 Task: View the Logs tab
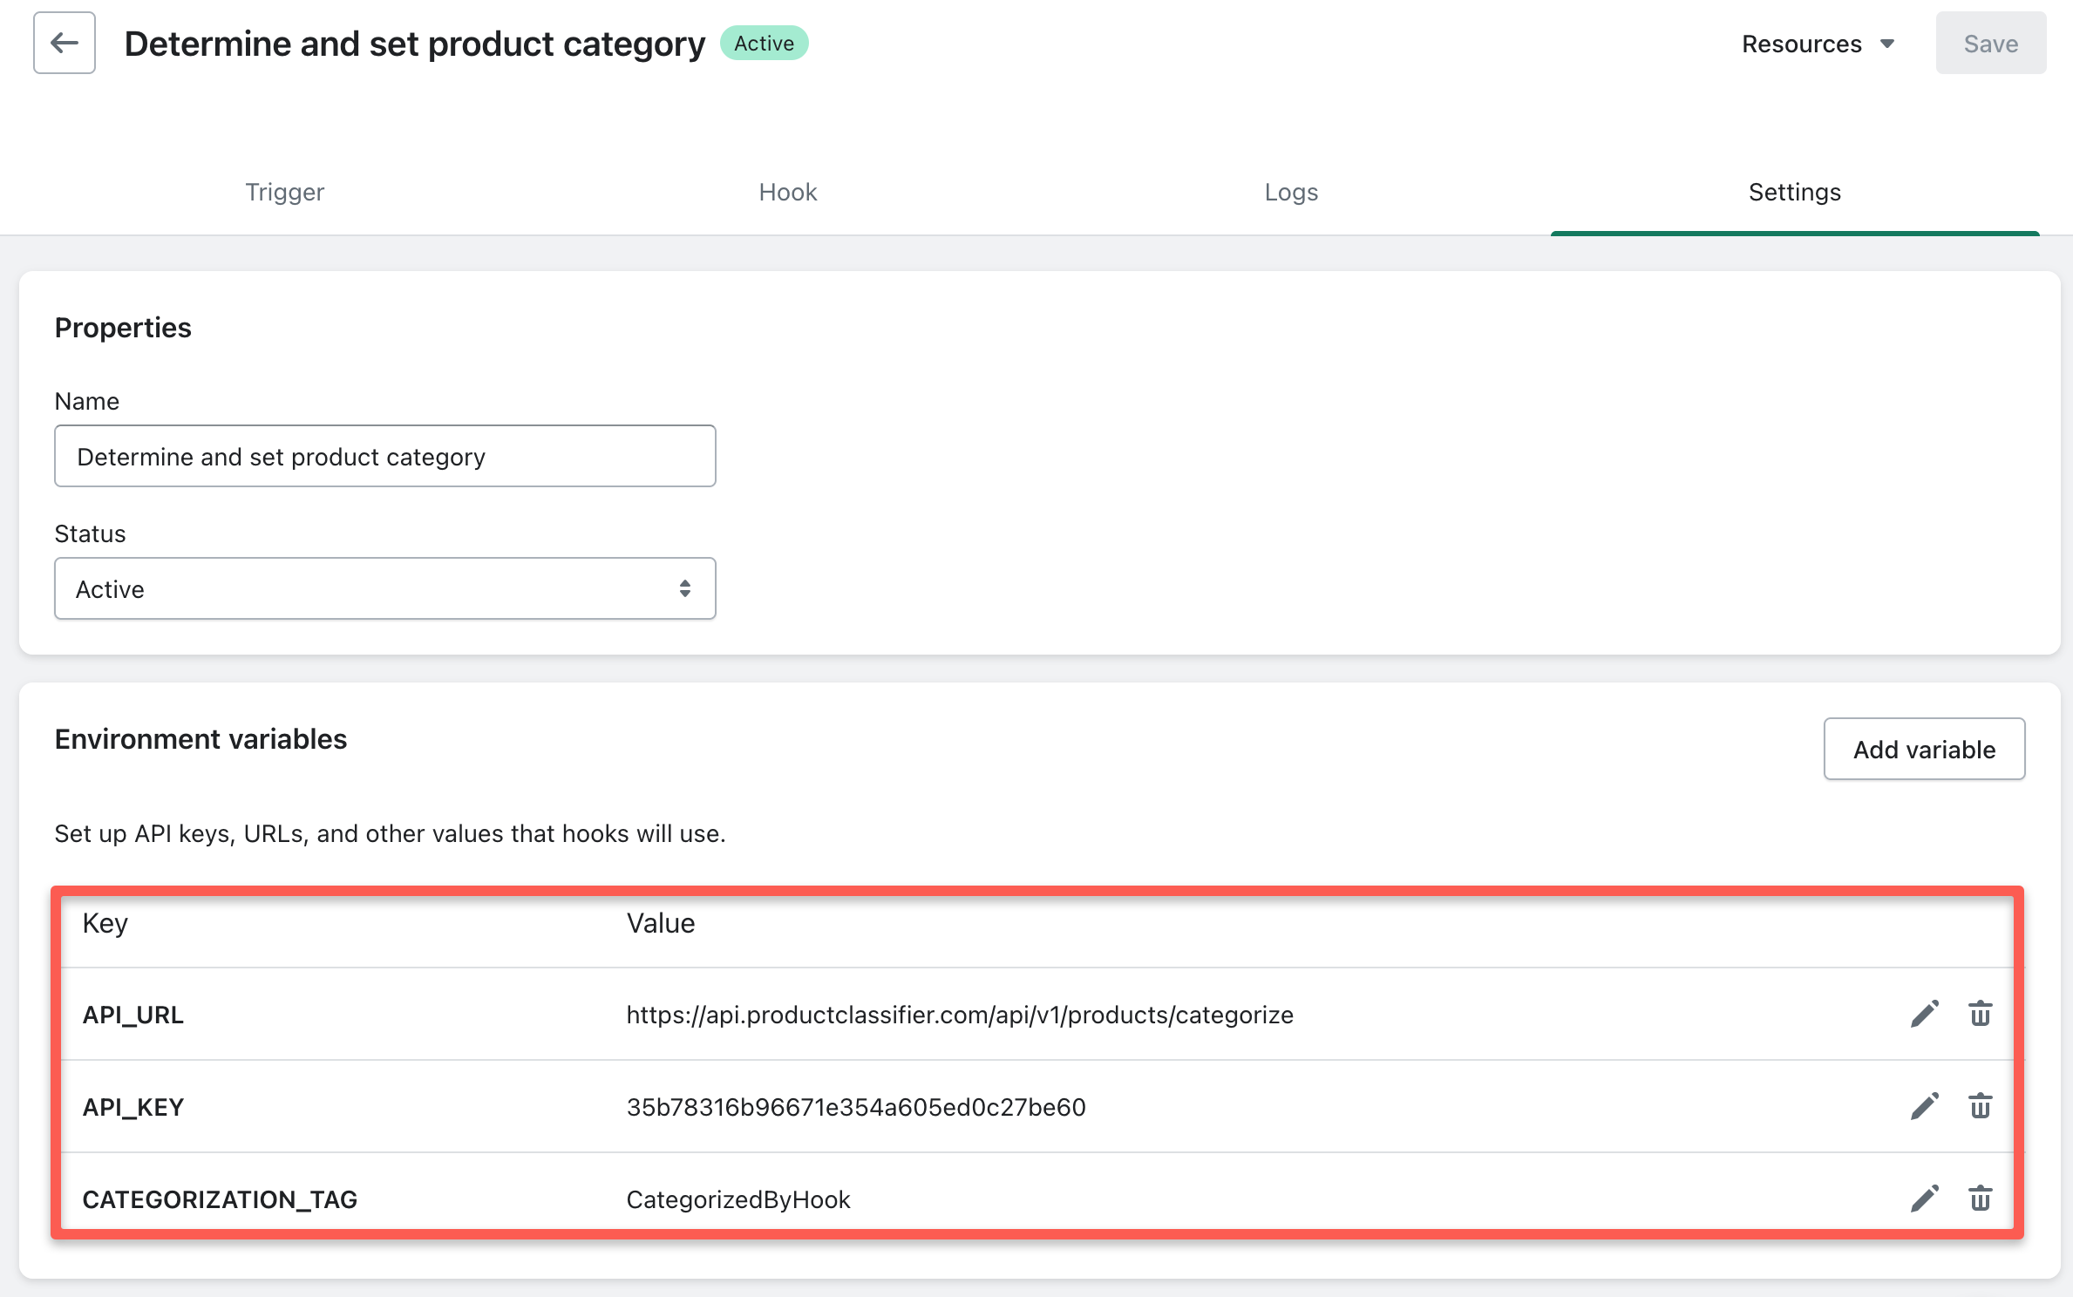[x=1291, y=192]
